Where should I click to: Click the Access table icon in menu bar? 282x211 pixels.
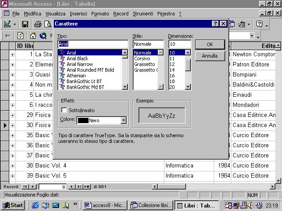coord(7,14)
